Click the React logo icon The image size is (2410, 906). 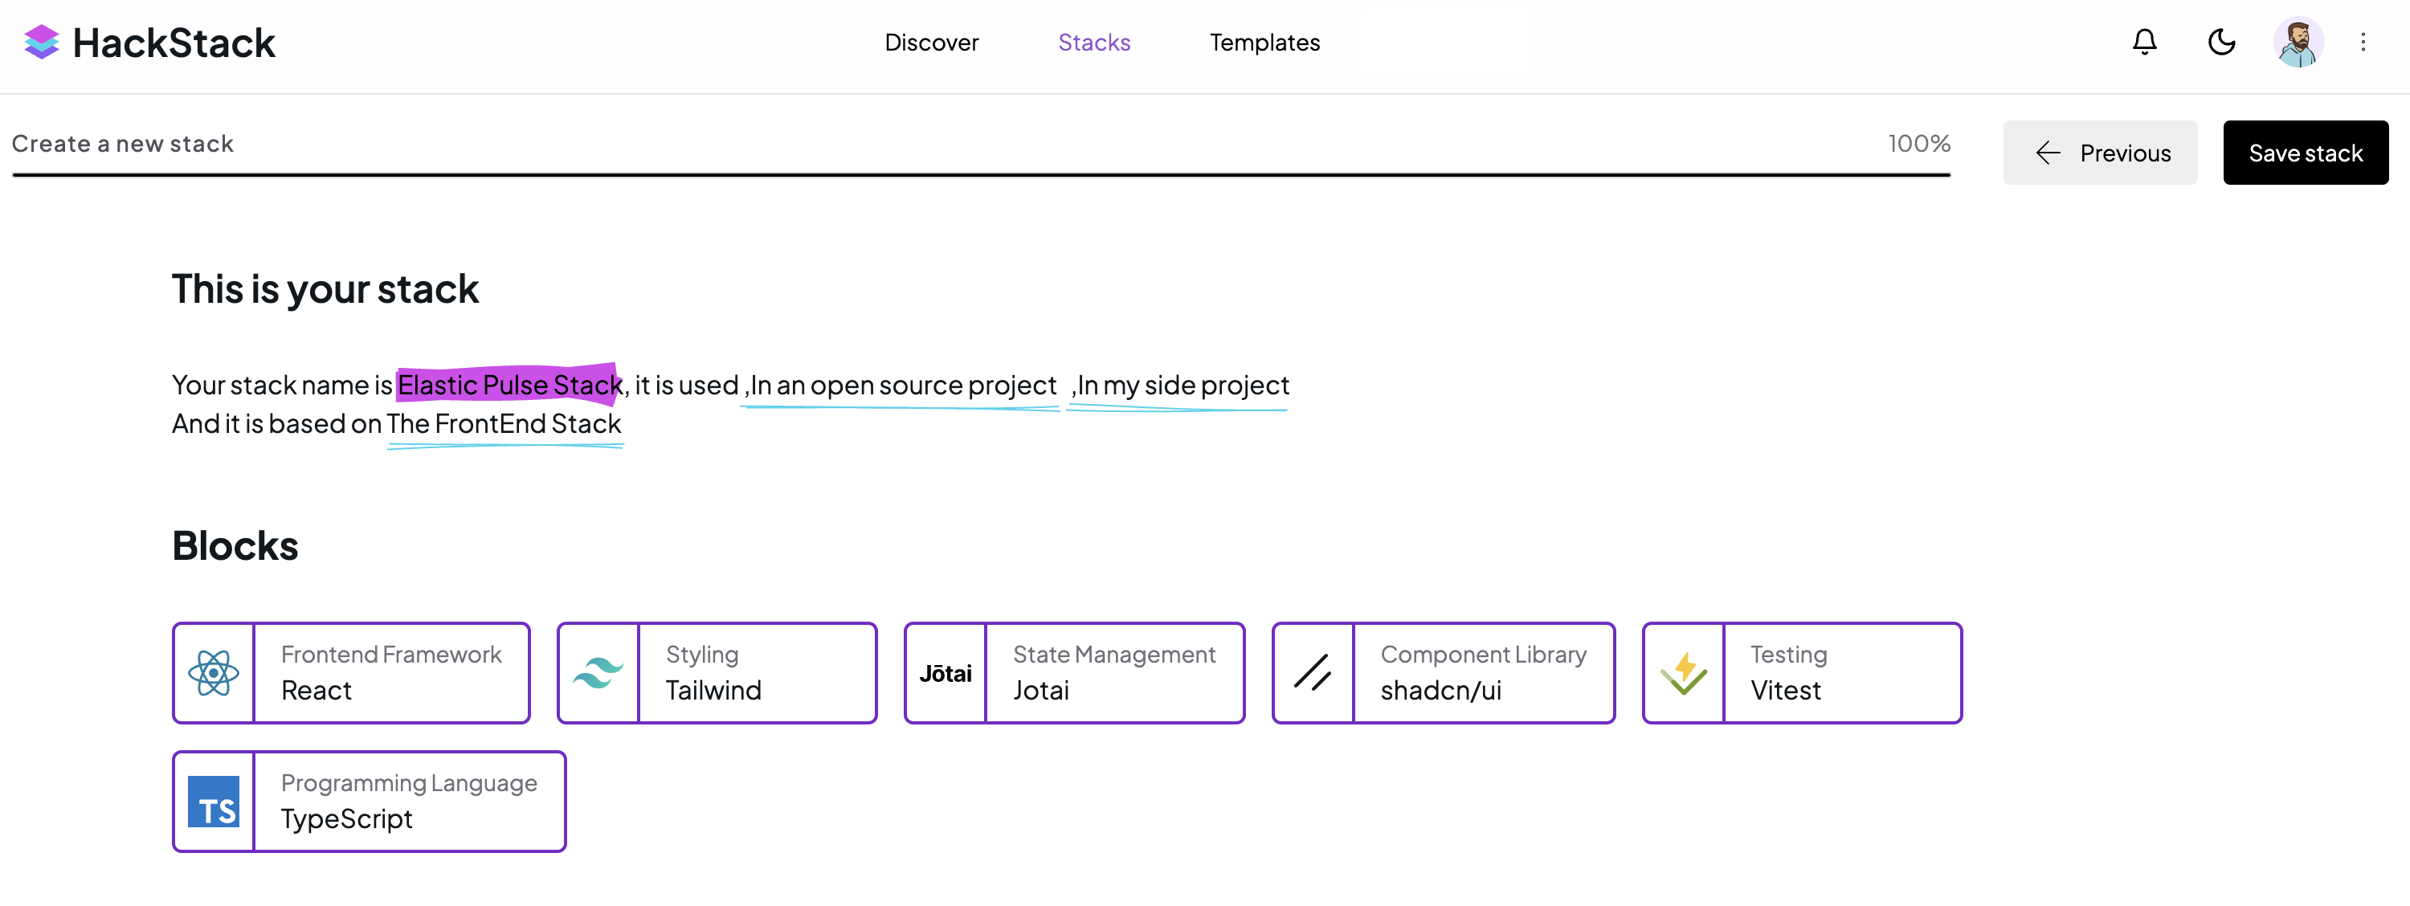tap(214, 673)
